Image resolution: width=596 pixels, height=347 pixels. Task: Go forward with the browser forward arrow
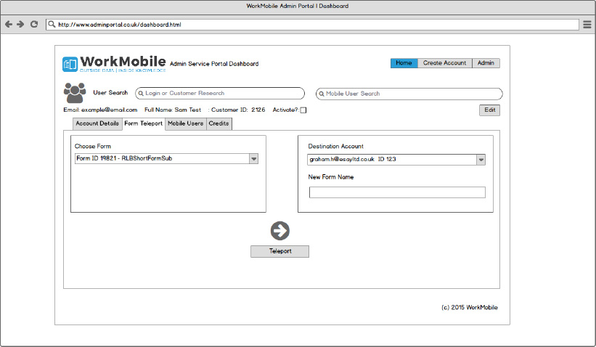pyautogui.click(x=20, y=25)
